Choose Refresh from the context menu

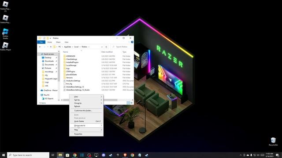(86, 106)
